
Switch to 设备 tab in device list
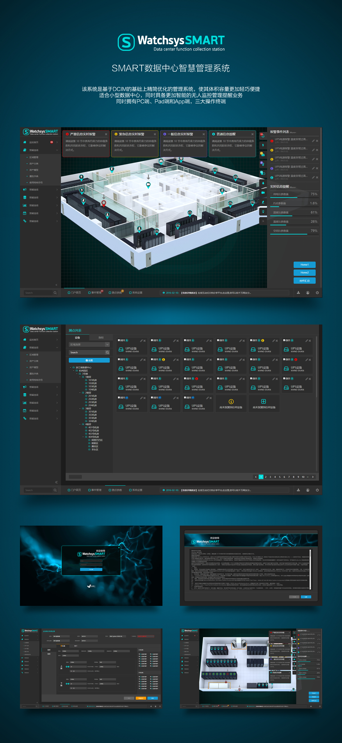(78, 337)
